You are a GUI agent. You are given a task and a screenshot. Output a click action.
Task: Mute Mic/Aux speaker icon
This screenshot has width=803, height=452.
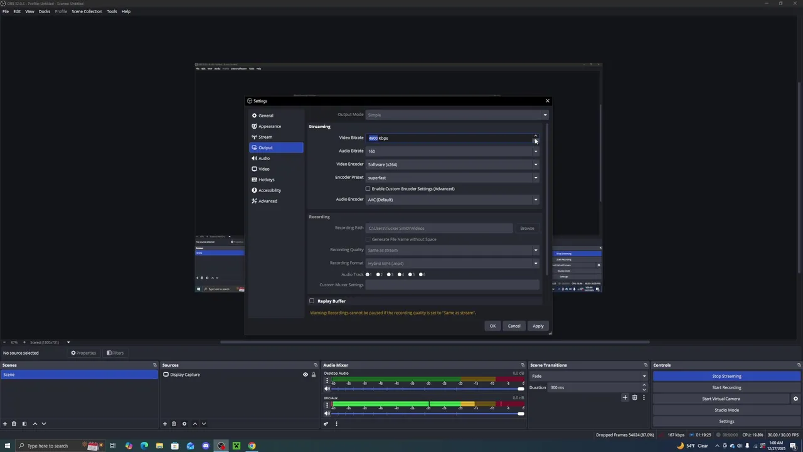pyautogui.click(x=327, y=414)
